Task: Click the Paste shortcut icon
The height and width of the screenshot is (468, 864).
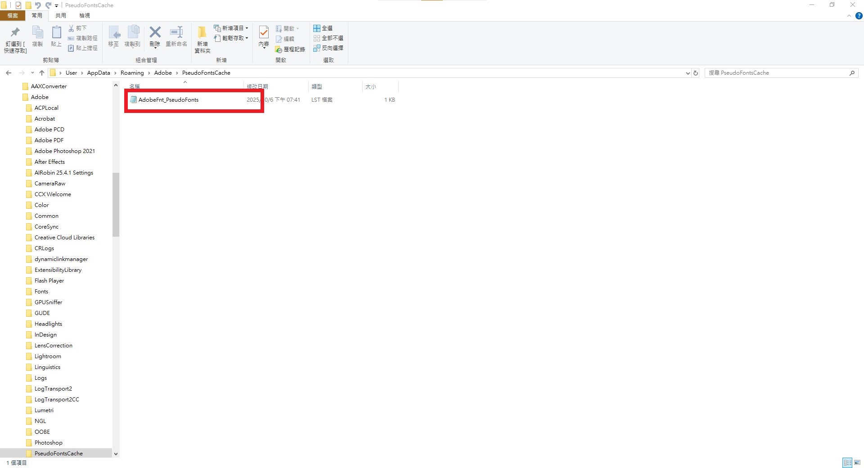Action: click(71, 48)
